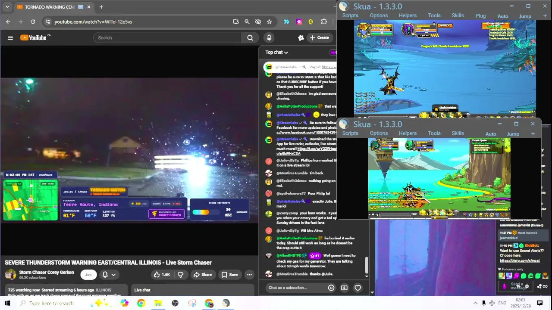Open Helpers menu in top Skua window
Viewport: 552px width, 310px height.
(408, 15)
